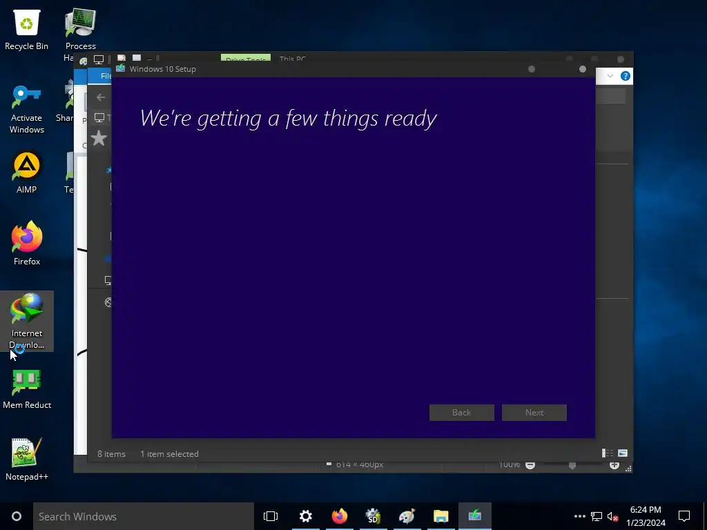Click Paint's zoom in plus button
Image resolution: width=707 pixels, height=530 pixels.
pos(614,465)
